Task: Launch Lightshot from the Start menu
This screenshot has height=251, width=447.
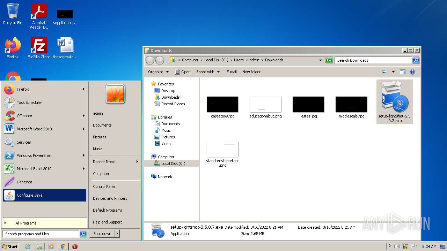Action: pos(45,182)
